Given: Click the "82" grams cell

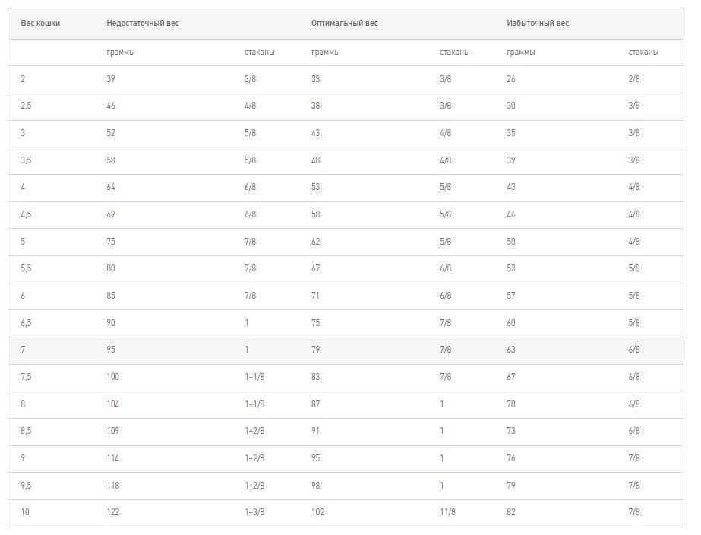Looking at the screenshot, I should (511, 512).
